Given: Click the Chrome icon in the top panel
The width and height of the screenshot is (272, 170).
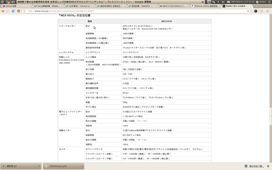Looking at the screenshot, I should (x=8, y=2).
